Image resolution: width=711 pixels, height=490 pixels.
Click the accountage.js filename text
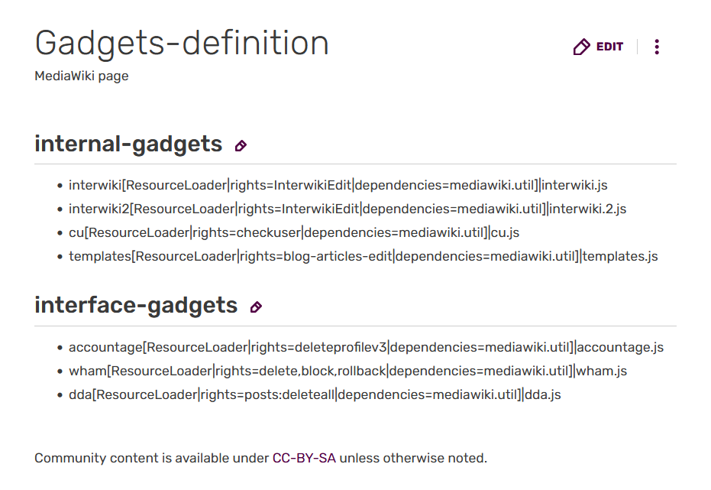(x=620, y=347)
